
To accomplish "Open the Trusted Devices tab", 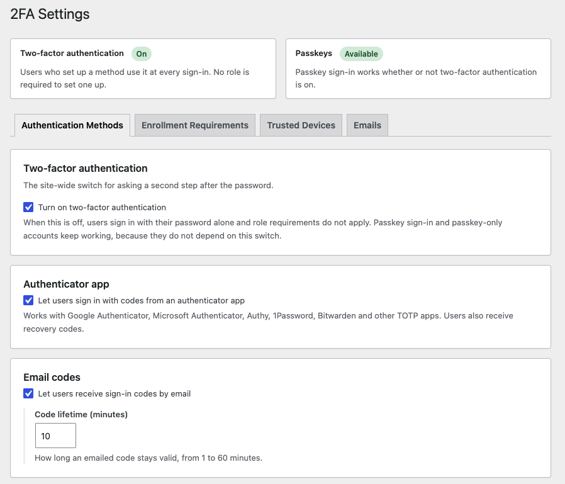I will [301, 125].
